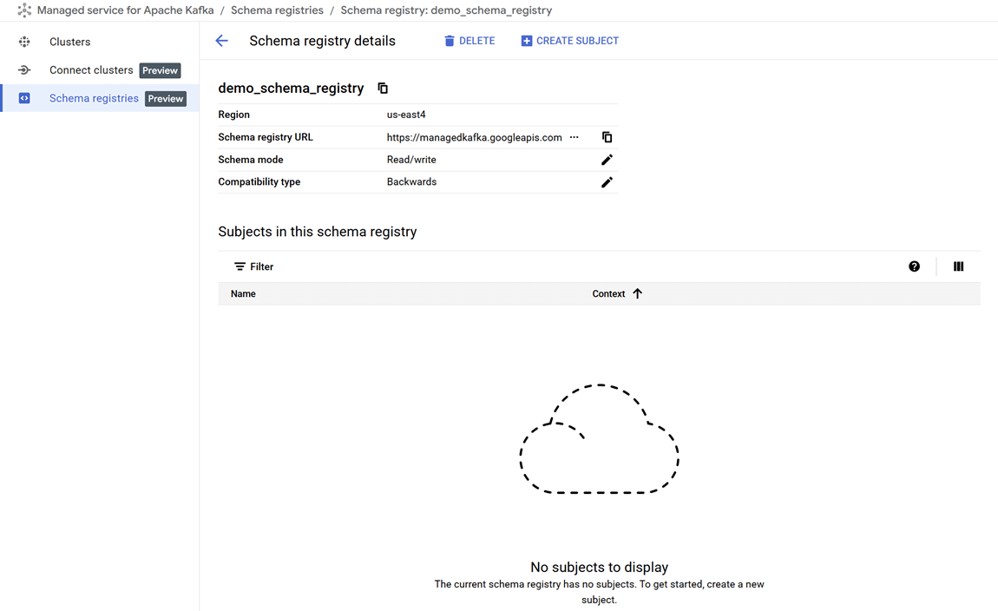The width and height of the screenshot is (998, 611).
Task: Copy the demo_schema_registry name
Action: pyautogui.click(x=383, y=89)
